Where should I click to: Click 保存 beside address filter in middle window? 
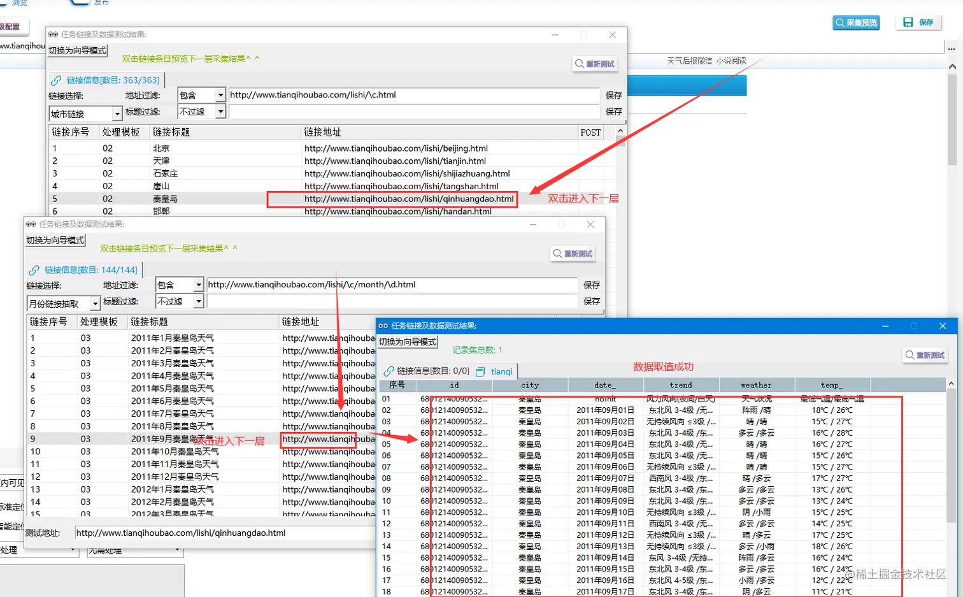[x=592, y=285]
